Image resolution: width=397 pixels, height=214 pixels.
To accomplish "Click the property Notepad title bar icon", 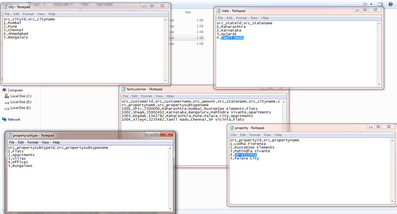I will point(232,128).
